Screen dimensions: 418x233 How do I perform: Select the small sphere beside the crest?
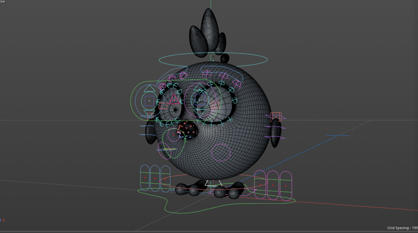(225, 58)
